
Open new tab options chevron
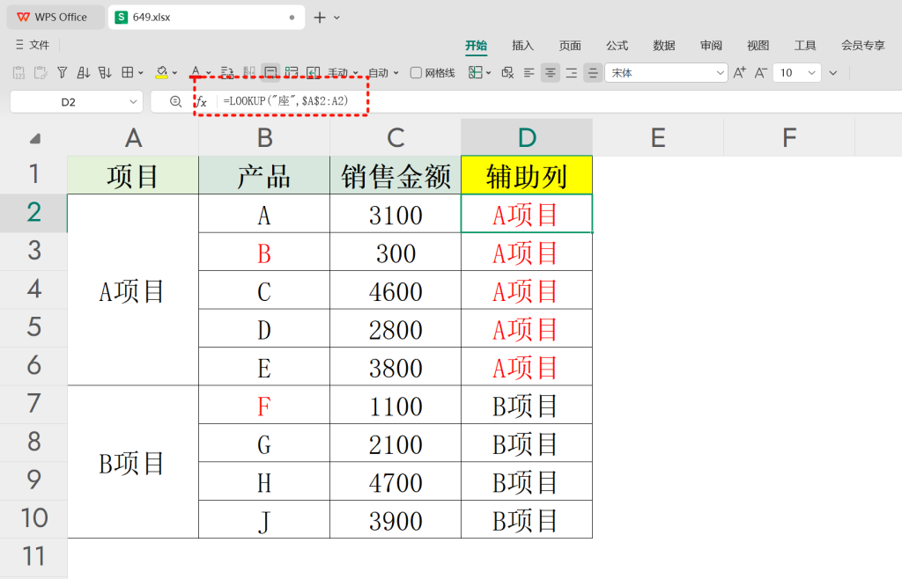click(336, 18)
